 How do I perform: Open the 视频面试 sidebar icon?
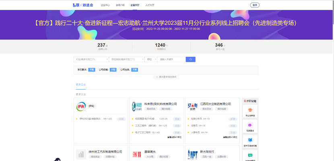[x=250, y=126]
